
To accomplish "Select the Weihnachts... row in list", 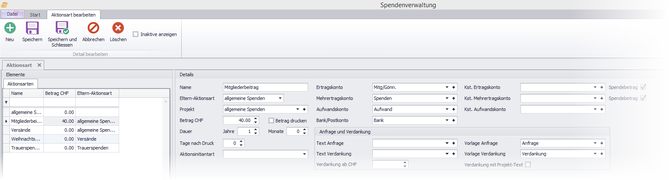I will [x=26, y=139].
